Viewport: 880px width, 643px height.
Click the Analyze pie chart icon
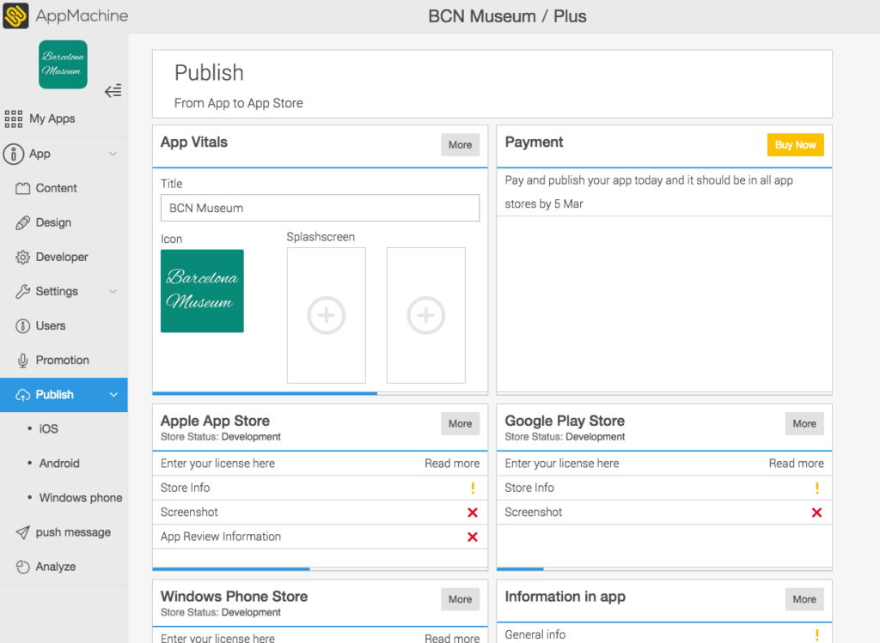click(x=22, y=567)
